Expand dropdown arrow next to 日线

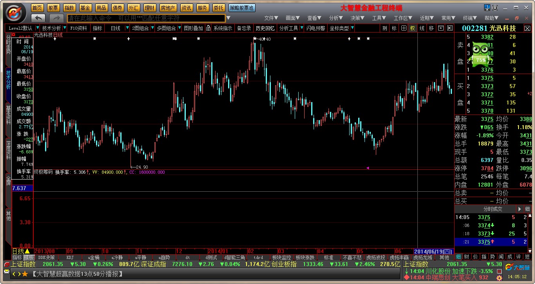(127, 28)
